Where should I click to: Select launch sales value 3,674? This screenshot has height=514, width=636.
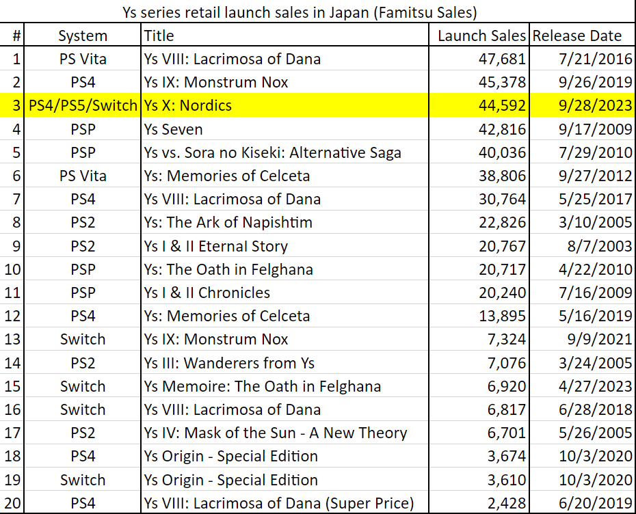point(507,456)
